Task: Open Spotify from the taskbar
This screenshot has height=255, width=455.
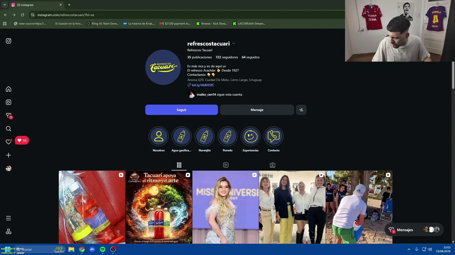Action: click(102, 249)
